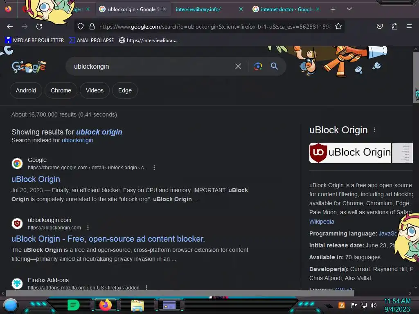The width and height of the screenshot is (419, 314).
Task: Open the Save to Pocket button
Action: coord(379,26)
